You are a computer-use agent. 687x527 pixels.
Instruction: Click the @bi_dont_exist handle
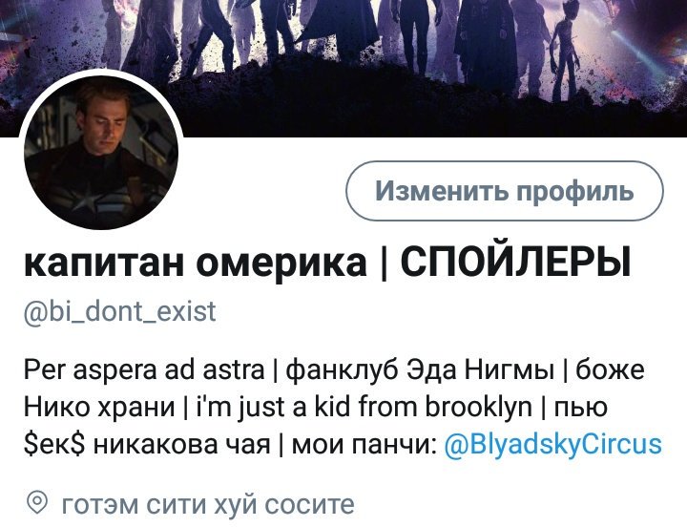point(119,311)
